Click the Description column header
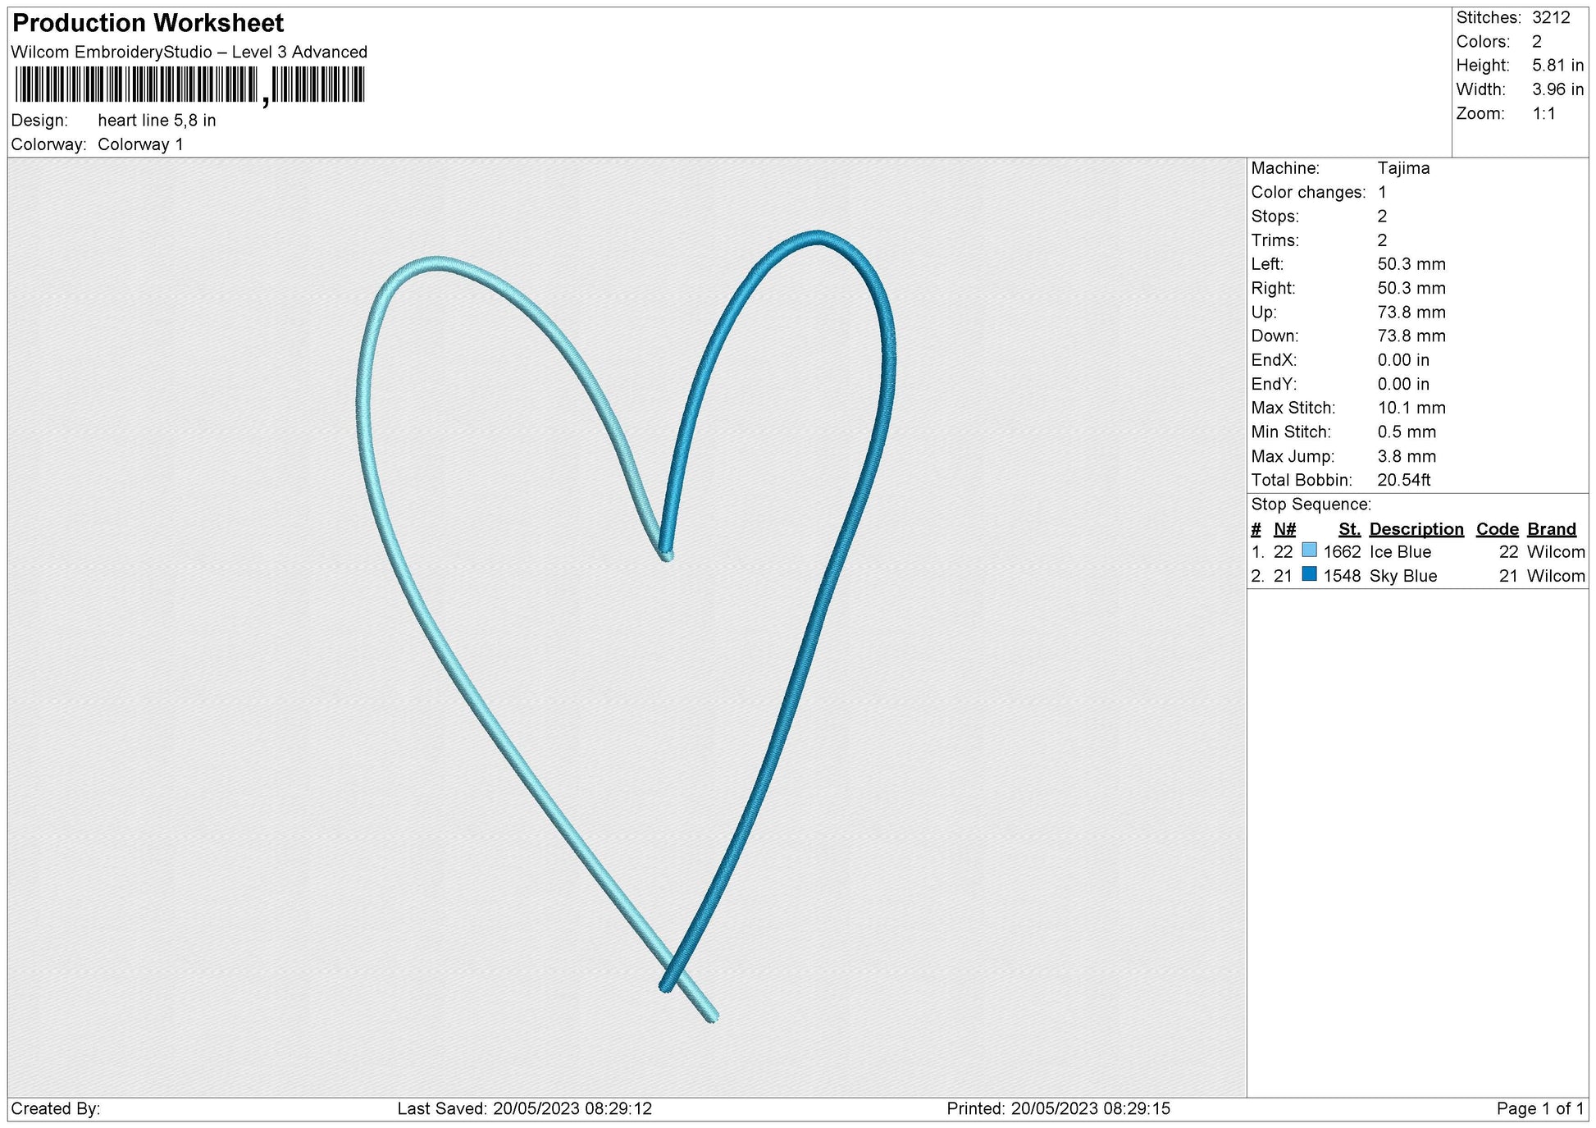 (1416, 529)
